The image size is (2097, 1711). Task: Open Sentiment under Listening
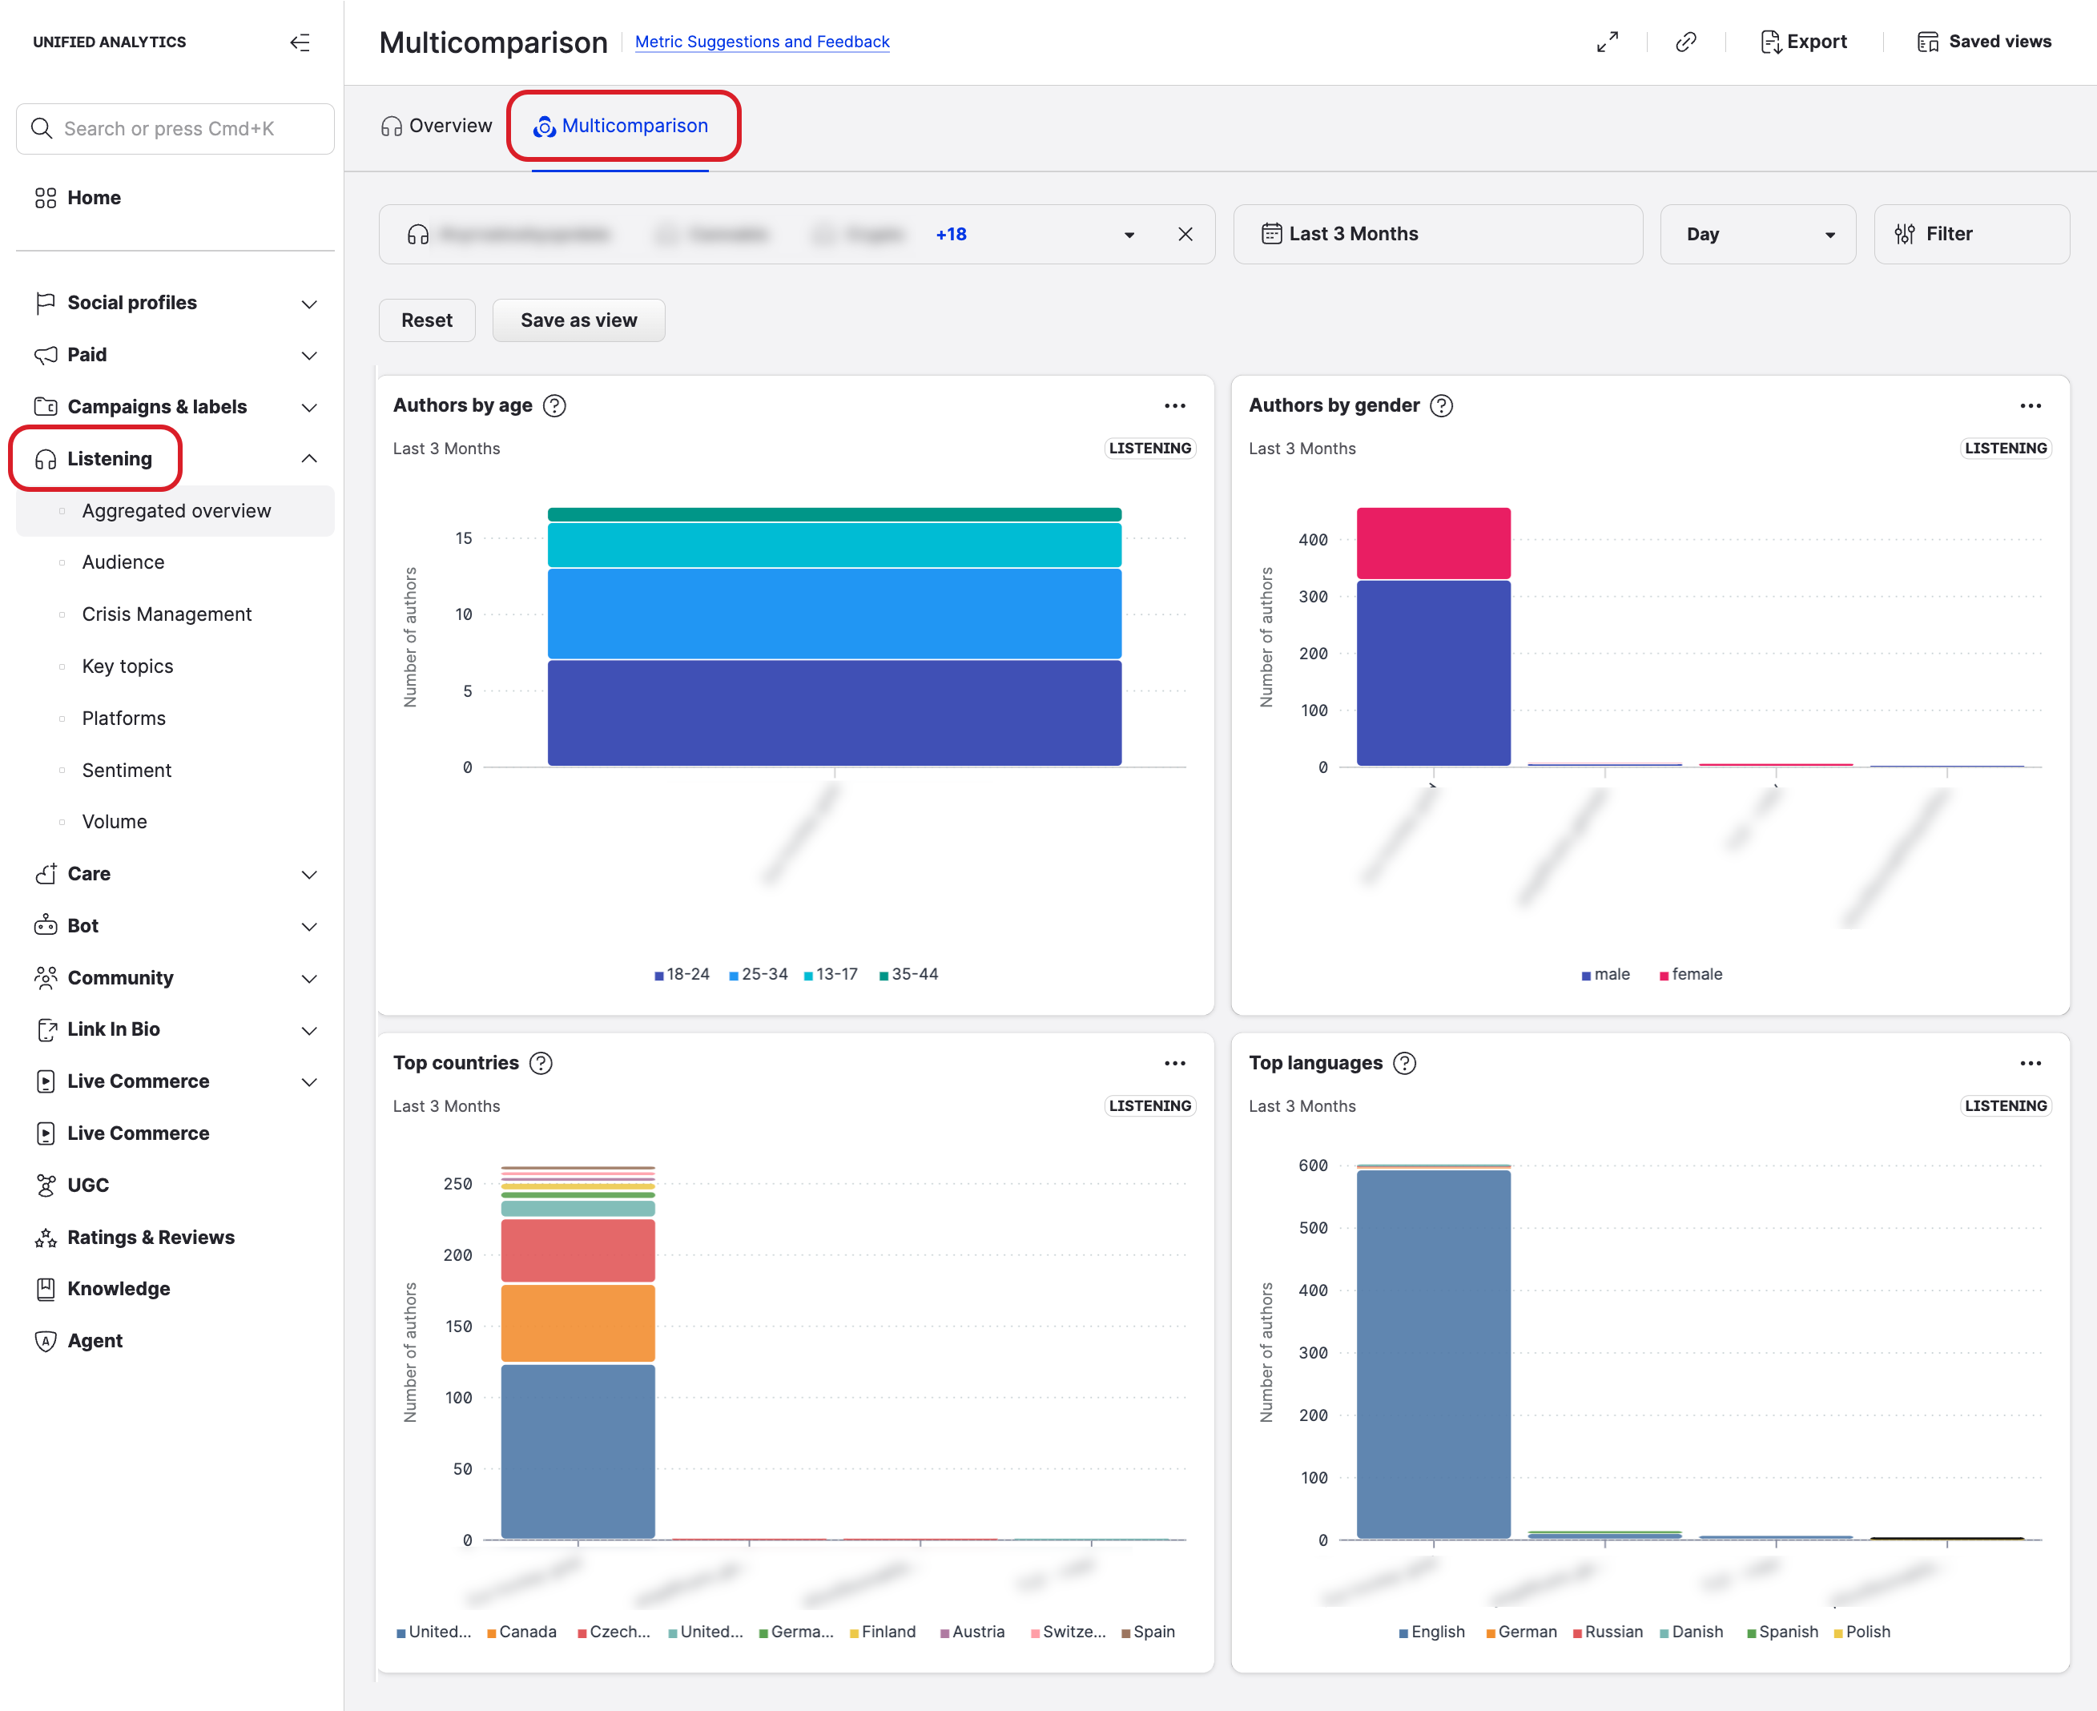(126, 771)
